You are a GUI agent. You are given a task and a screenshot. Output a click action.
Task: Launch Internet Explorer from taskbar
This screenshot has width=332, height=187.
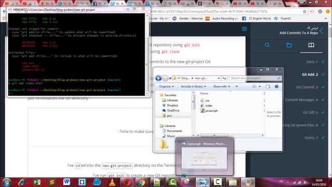(x=22, y=182)
